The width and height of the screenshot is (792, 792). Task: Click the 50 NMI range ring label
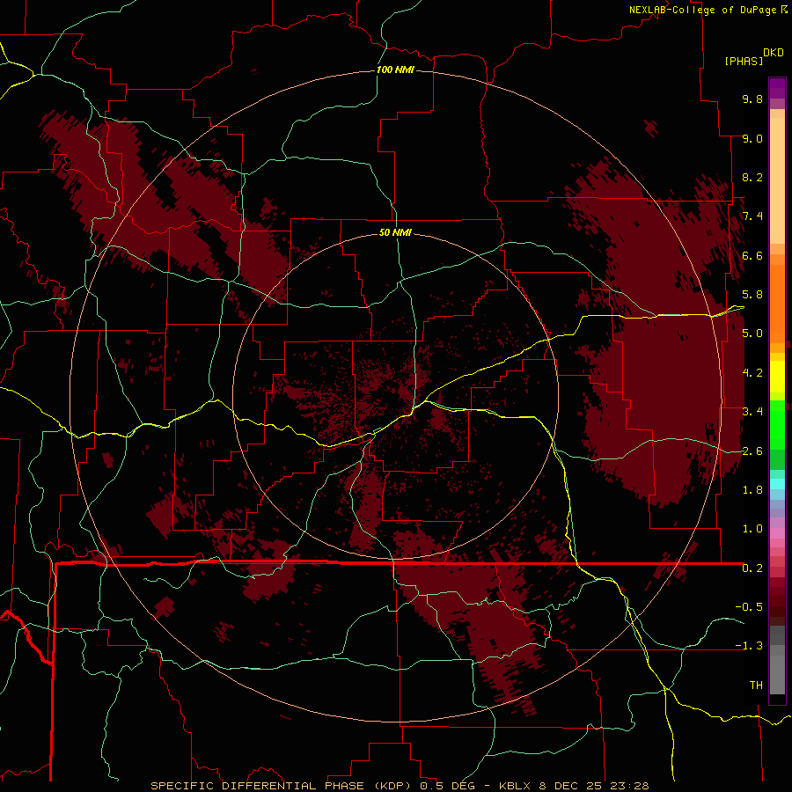pos(395,232)
